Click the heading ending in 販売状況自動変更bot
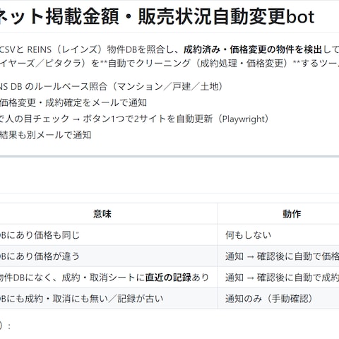The width and height of the screenshot is (339, 339). click(157, 17)
